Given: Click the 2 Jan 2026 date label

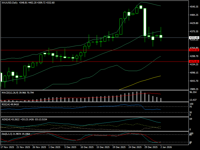Looking at the screenshot, I should point(166,147).
